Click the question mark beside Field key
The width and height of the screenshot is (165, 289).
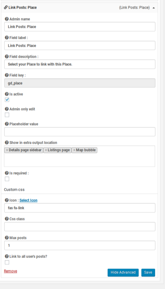[7, 75]
